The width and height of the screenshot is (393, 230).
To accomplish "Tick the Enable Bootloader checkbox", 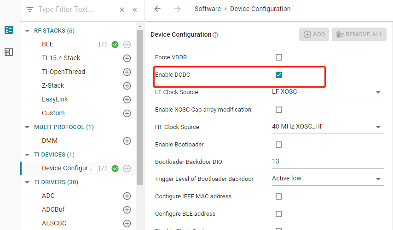I will (278, 145).
